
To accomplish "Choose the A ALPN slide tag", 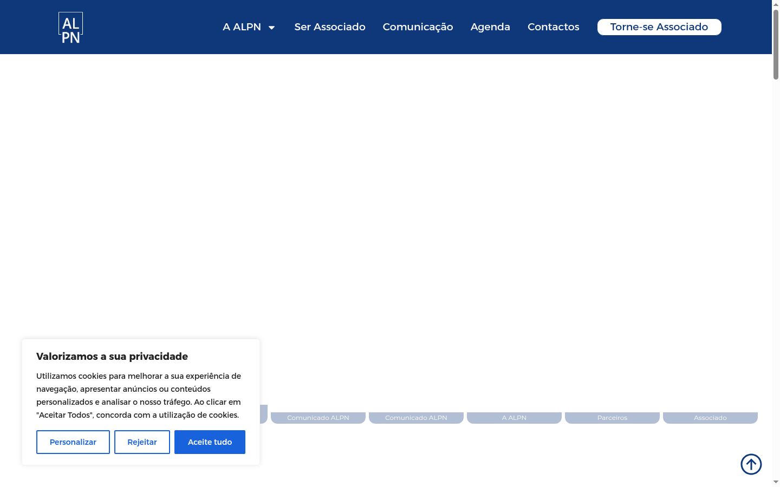I will [x=514, y=418].
